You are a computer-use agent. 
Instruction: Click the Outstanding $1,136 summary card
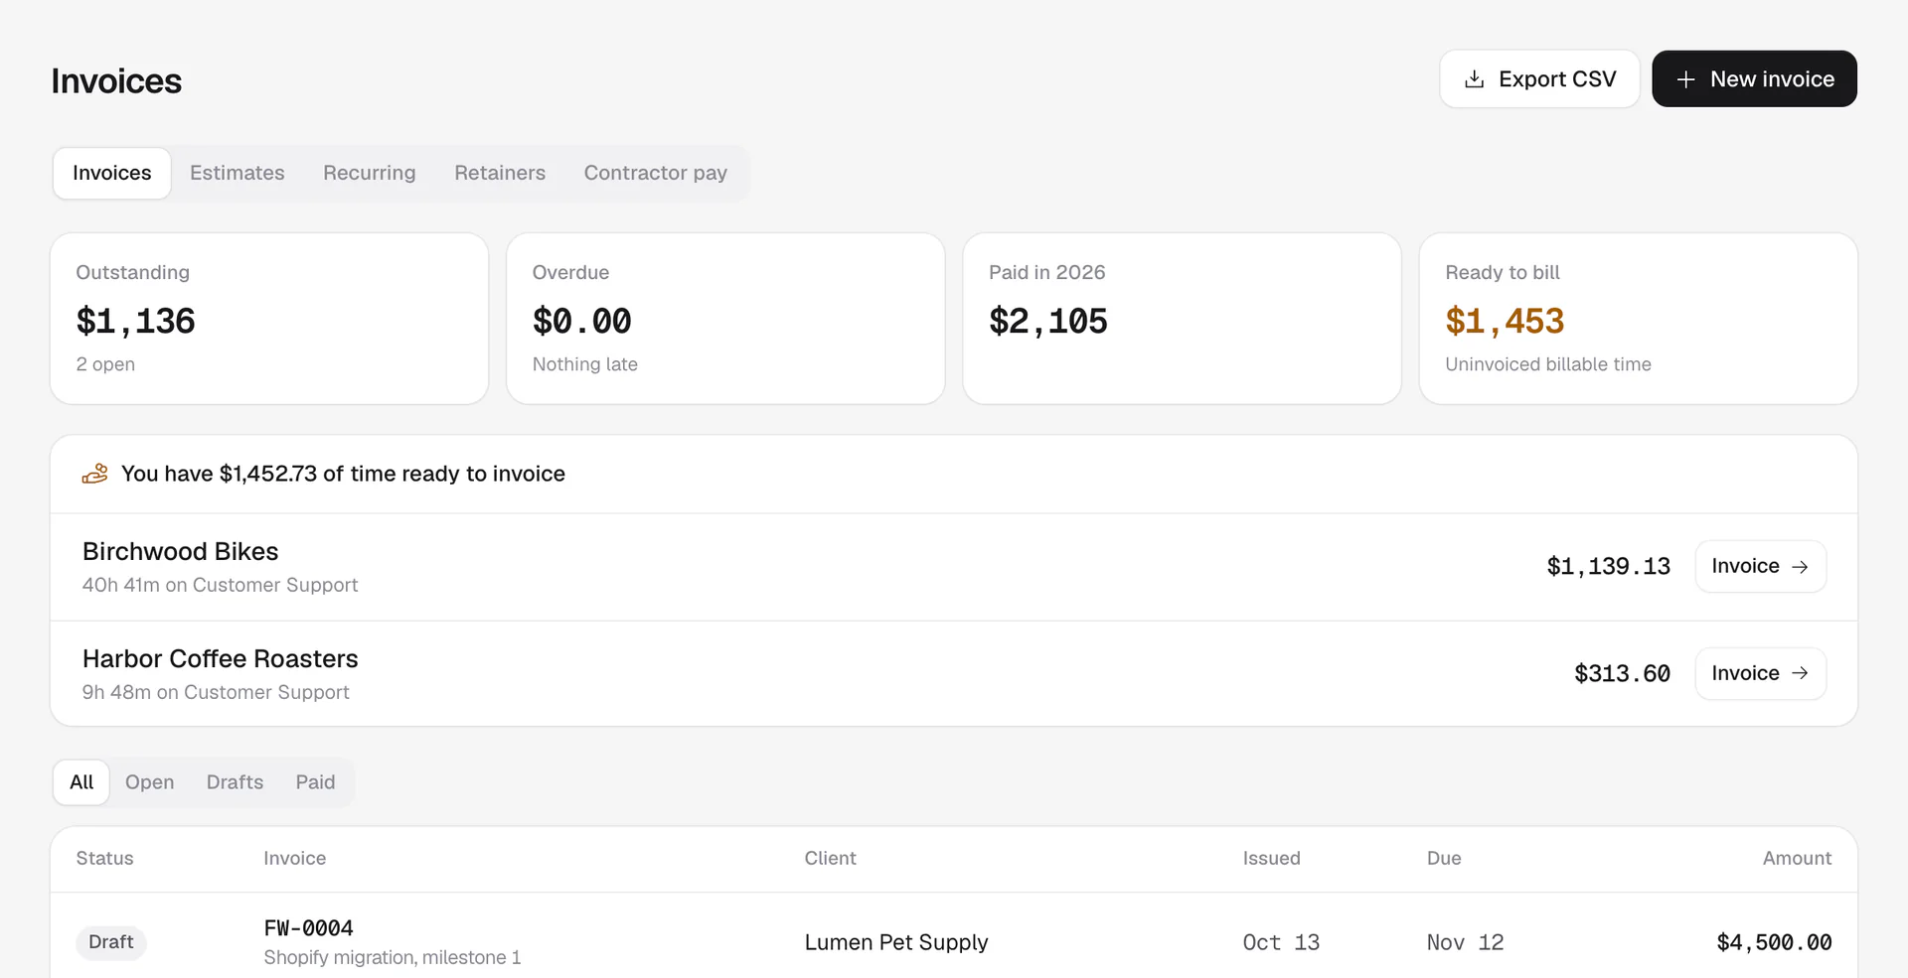[269, 319]
